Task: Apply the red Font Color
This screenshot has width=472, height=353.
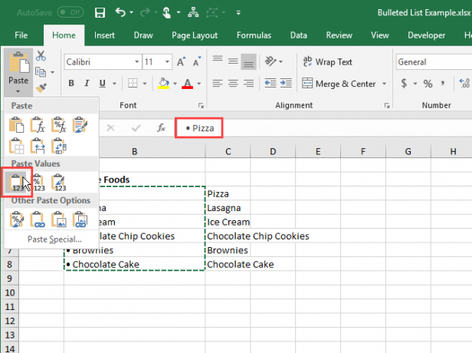Action: 187,84
